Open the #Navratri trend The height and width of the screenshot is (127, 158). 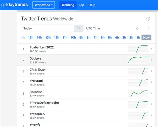click(x=36, y=81)
